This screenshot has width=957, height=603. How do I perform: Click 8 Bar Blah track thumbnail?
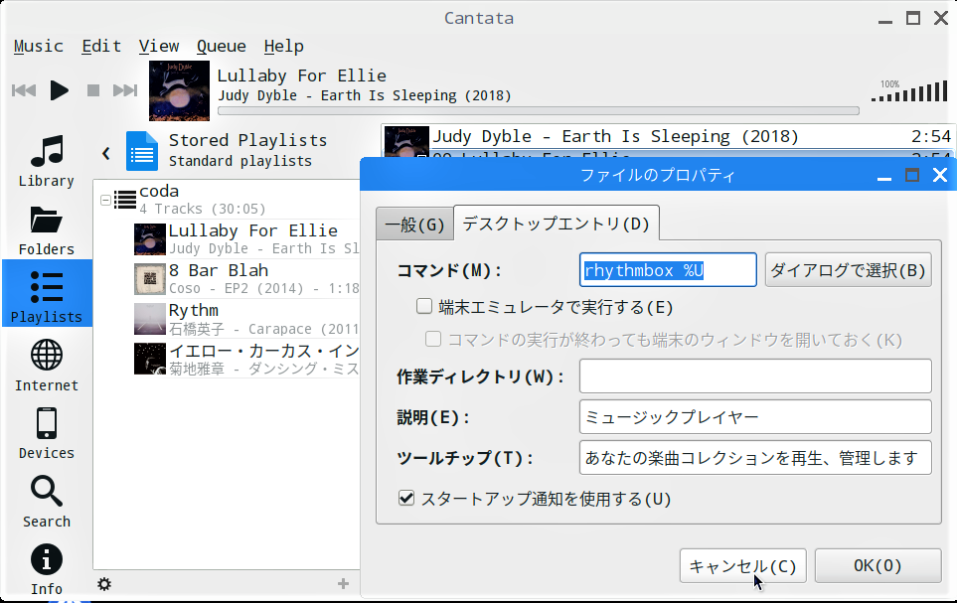[149, 278]
